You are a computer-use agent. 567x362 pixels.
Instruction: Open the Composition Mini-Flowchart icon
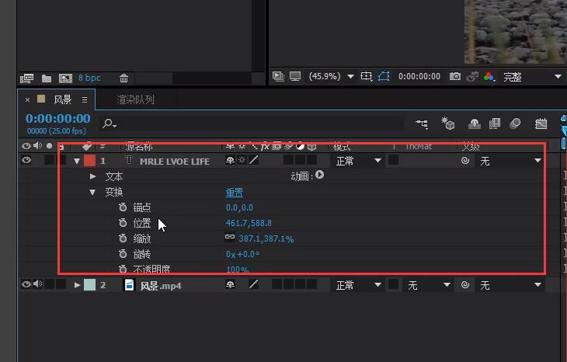[x=422, y=124]
